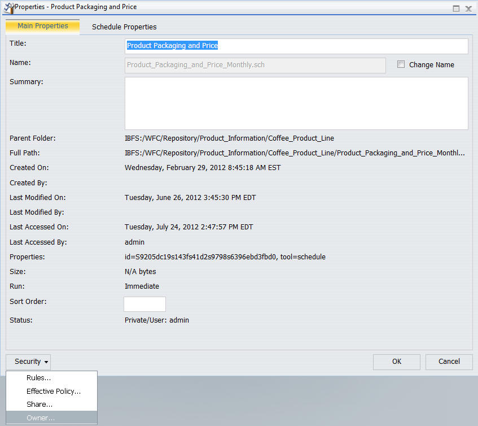
Task: Dismiss dialog using Cancel button
Action: 449,362
